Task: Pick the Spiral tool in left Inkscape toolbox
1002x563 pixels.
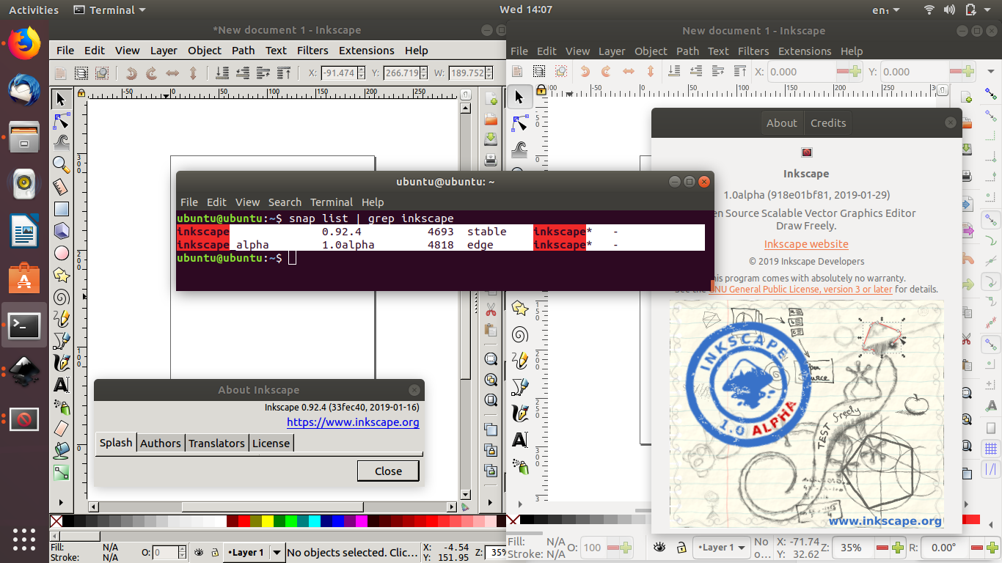Action: coord(62,297)
